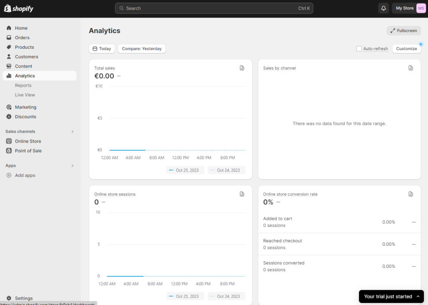Click the Shopify logo

coord(18,8)
